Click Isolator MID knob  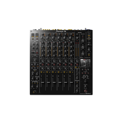click(x=83, y=47)
